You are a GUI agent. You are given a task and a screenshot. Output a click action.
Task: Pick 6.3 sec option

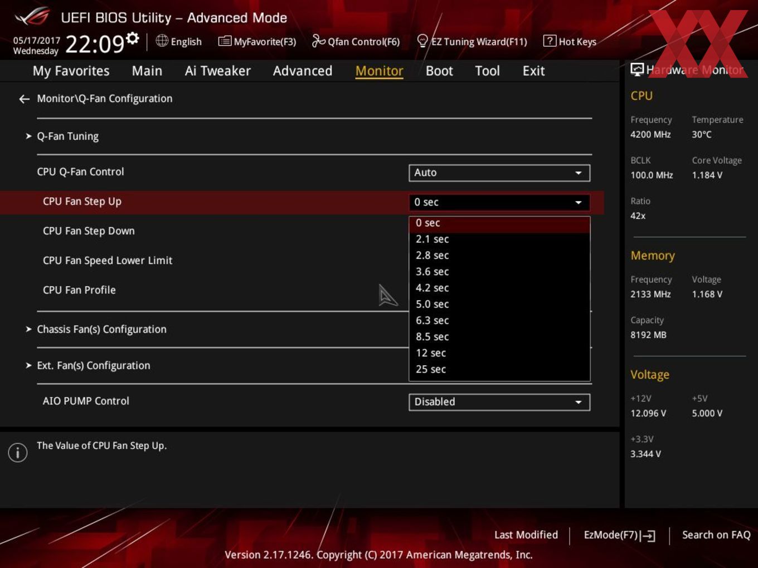pyautogui.click(x=499, y=320)
